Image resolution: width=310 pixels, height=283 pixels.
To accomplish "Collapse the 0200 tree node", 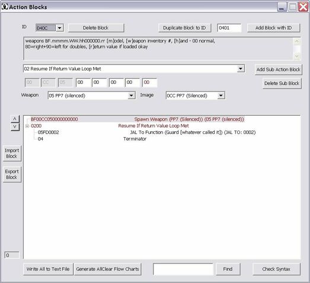I will (27, 126).
